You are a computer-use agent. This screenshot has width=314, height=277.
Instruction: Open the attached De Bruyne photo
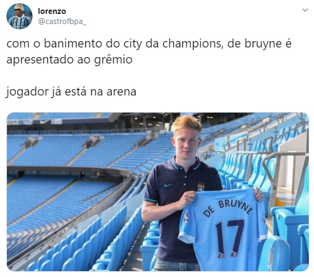158,192
